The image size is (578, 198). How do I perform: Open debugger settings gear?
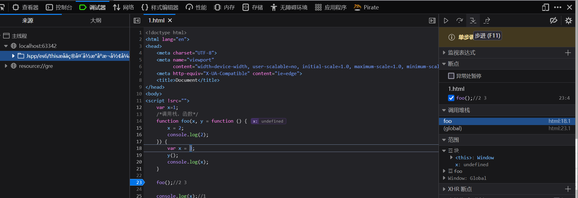569,21
